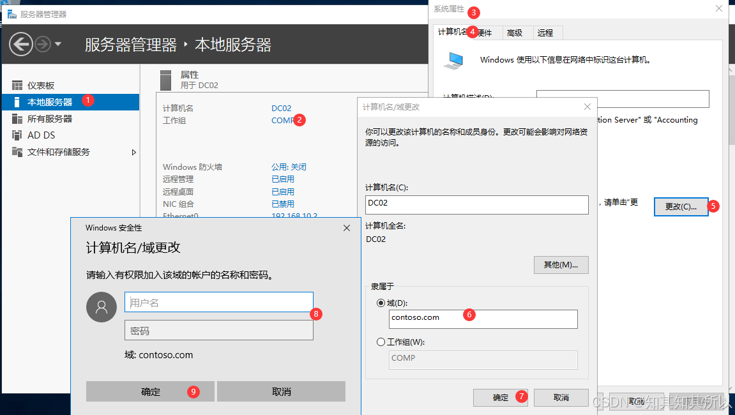Click the 本地服务器 server icon
Screen dimensions: 735x415
pyautogui.click(x=17, y=102)
